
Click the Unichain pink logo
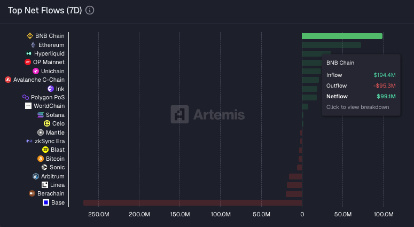[x=36, y=71]
